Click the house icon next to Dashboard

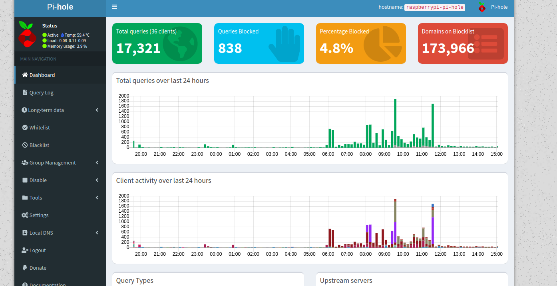click(25, 75)
